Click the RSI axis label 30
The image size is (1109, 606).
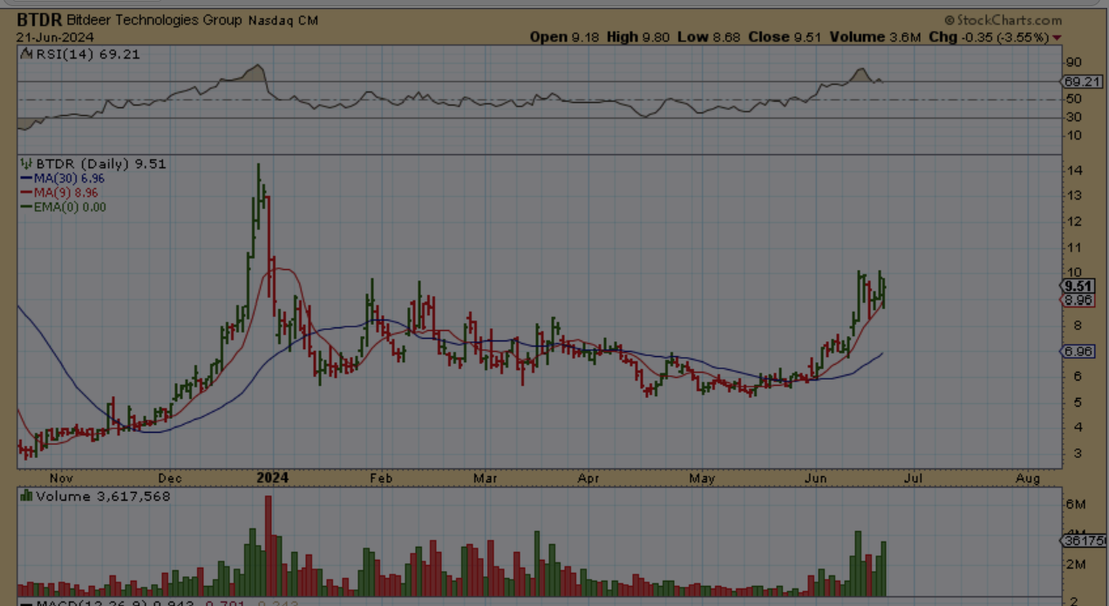pyautogui.click(x=1074, y=118)
